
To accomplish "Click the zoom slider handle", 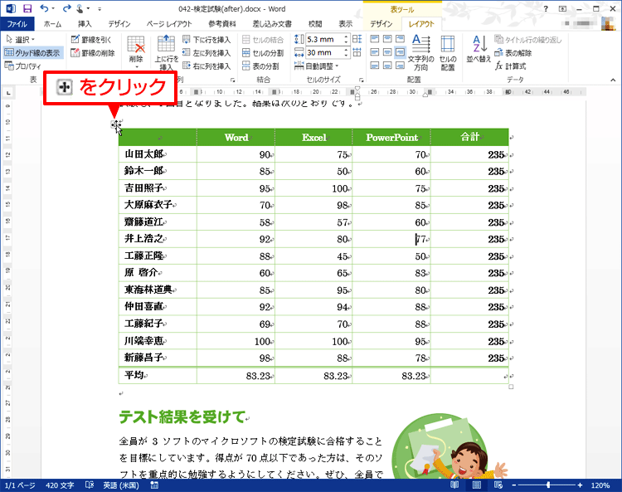I will click(548, 485).
